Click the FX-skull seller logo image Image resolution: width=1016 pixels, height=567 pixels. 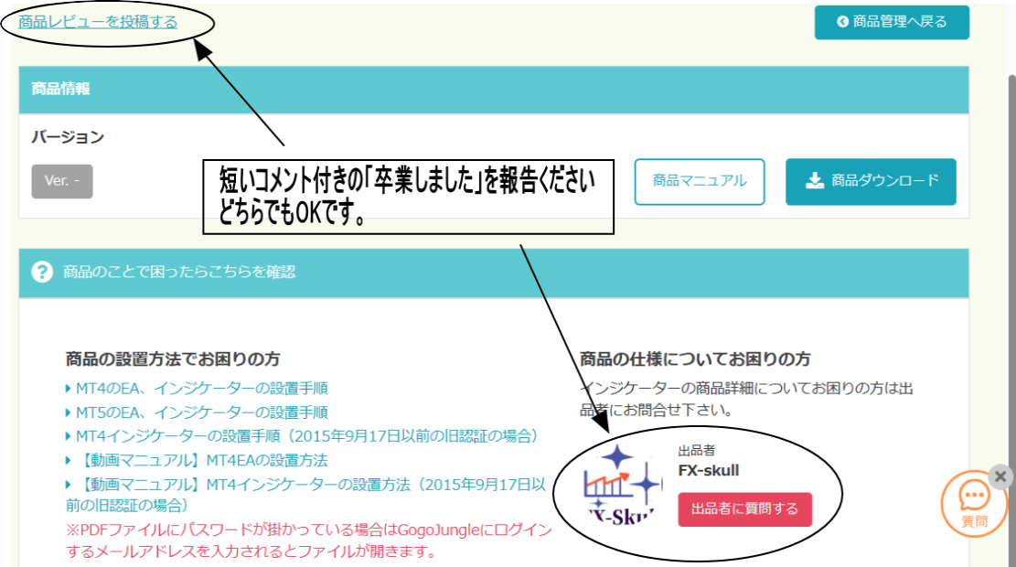(622, 485)
